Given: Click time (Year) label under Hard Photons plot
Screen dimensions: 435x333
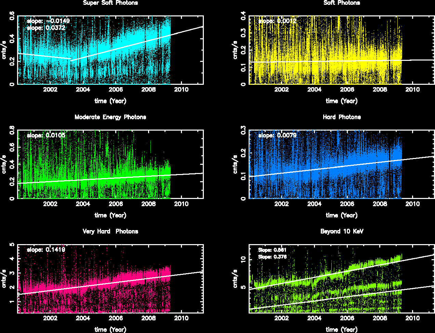Looking at the screenshot, I should [342, 215].
